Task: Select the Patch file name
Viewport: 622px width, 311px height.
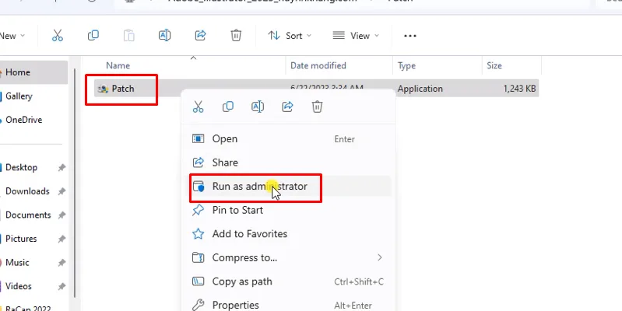Action: pyautogui.click(x=123, y=89)
